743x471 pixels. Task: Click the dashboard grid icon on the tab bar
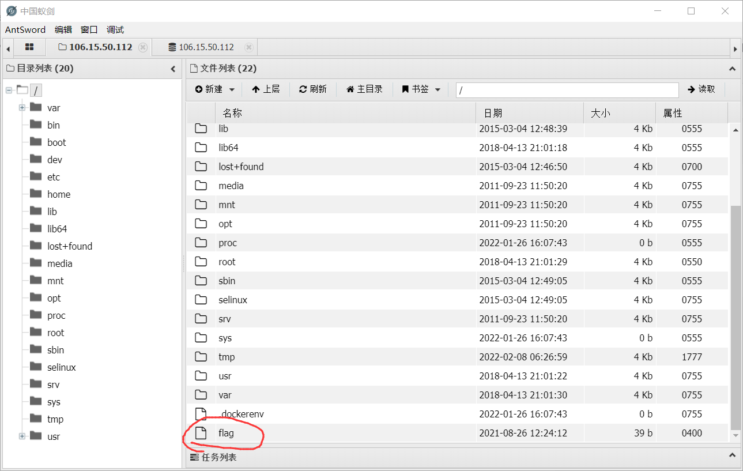click(x=29, y=47)
